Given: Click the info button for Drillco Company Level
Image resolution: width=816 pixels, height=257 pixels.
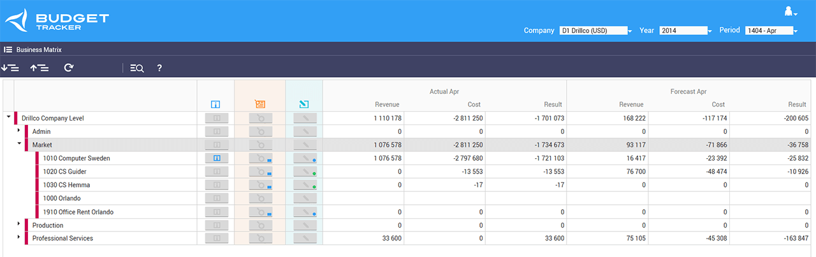Looking at the screenshot, I should 216,118.
